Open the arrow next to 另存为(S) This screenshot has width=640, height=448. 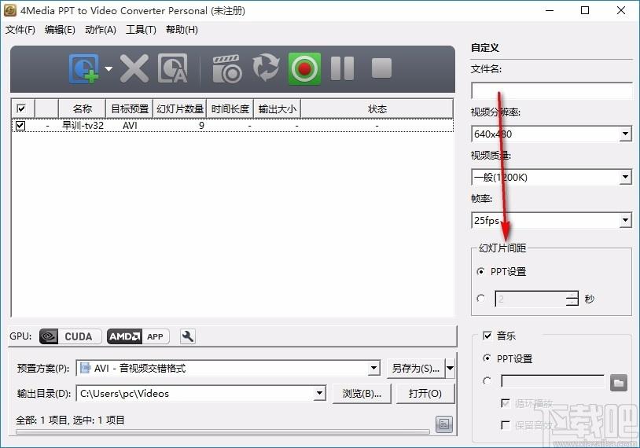450,368
